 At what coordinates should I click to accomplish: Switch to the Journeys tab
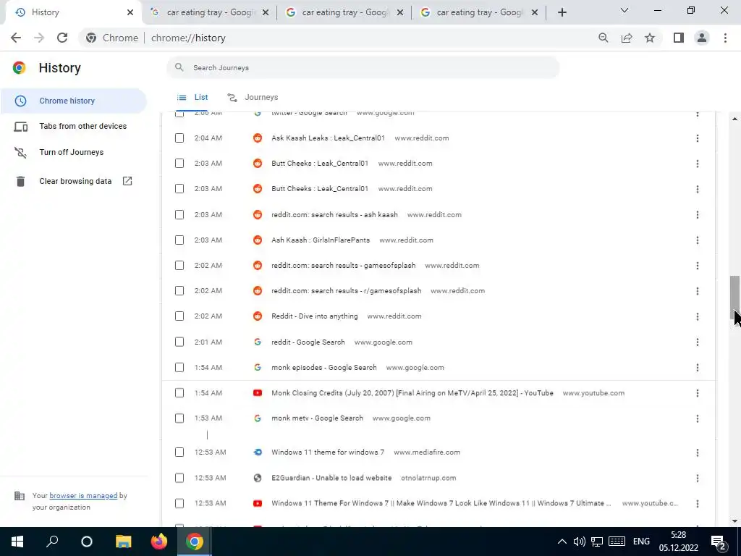(x=253, y=98)
